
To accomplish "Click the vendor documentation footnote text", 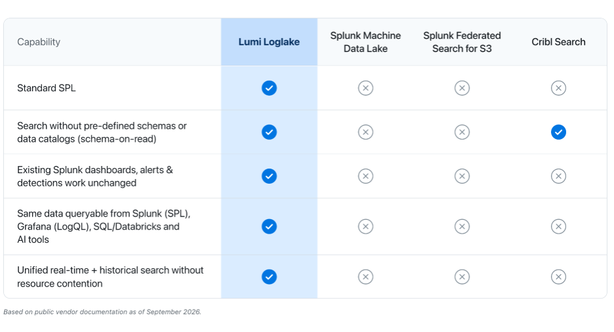I will tap(102, 312).
